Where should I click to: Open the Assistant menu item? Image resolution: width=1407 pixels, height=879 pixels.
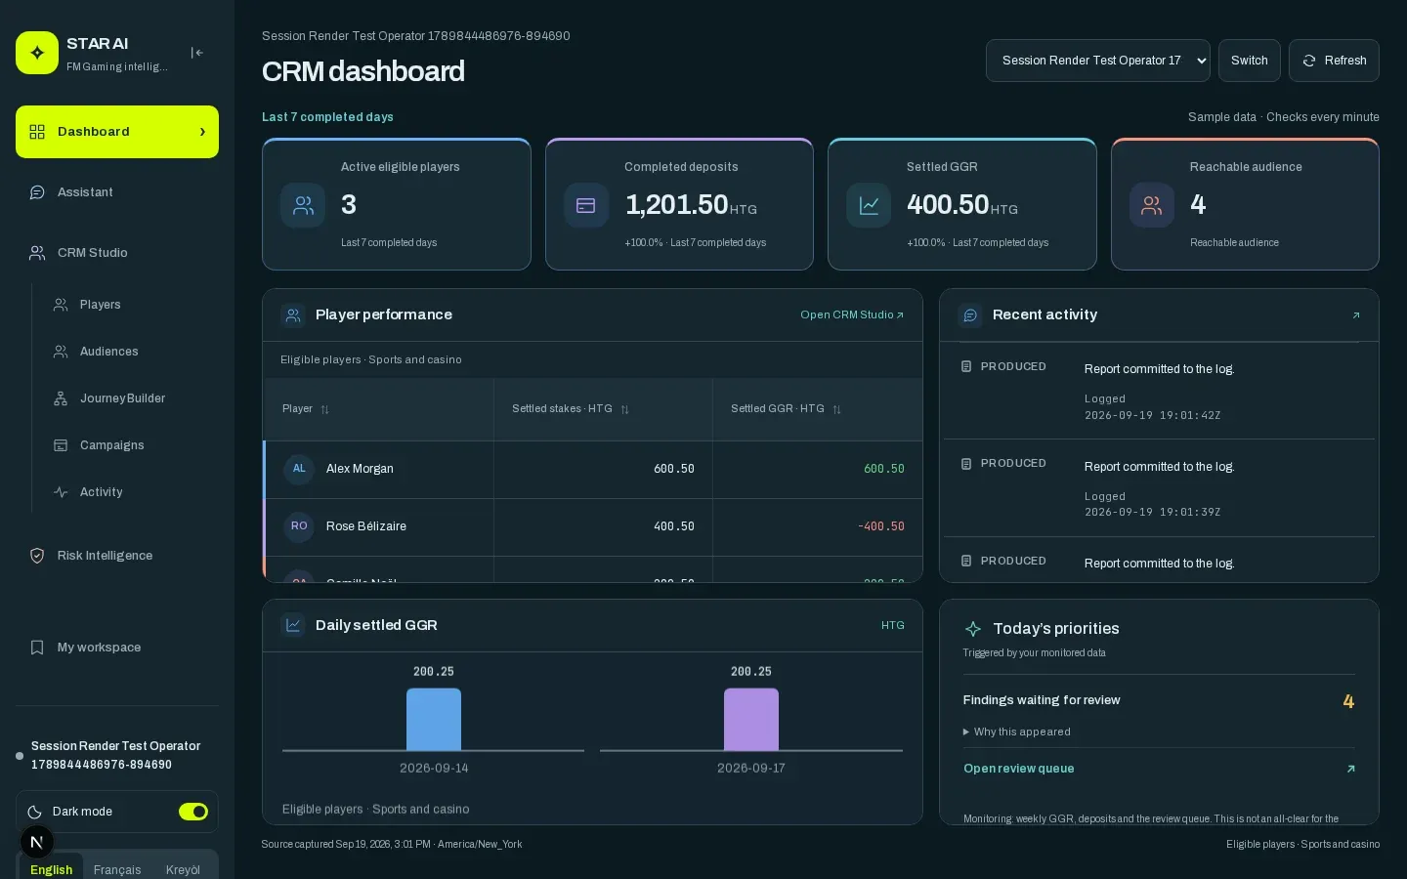(x=117, y=192)
